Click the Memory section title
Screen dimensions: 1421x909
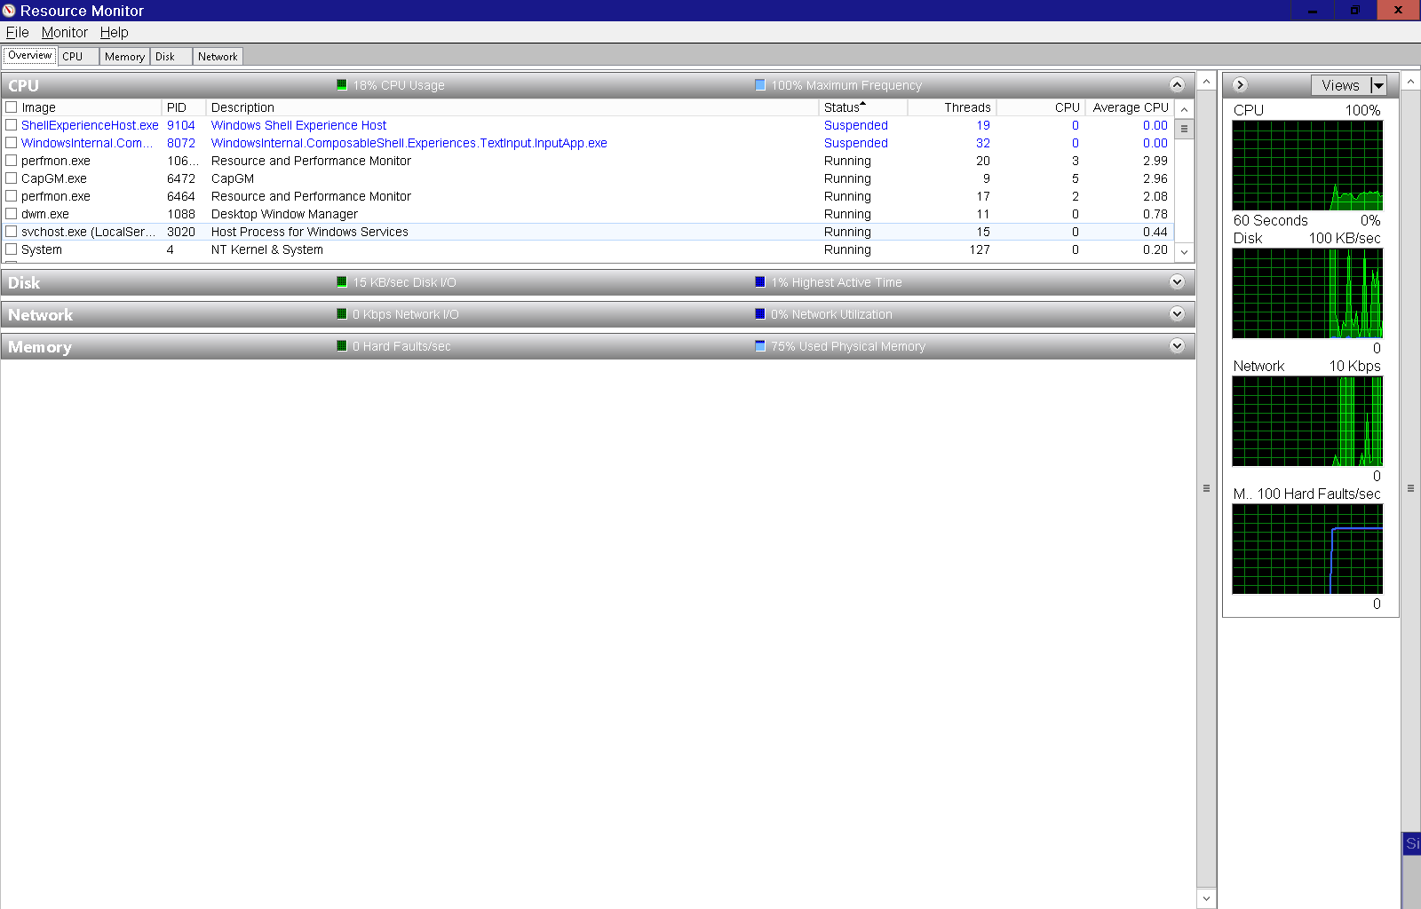(x=40, y=346)
